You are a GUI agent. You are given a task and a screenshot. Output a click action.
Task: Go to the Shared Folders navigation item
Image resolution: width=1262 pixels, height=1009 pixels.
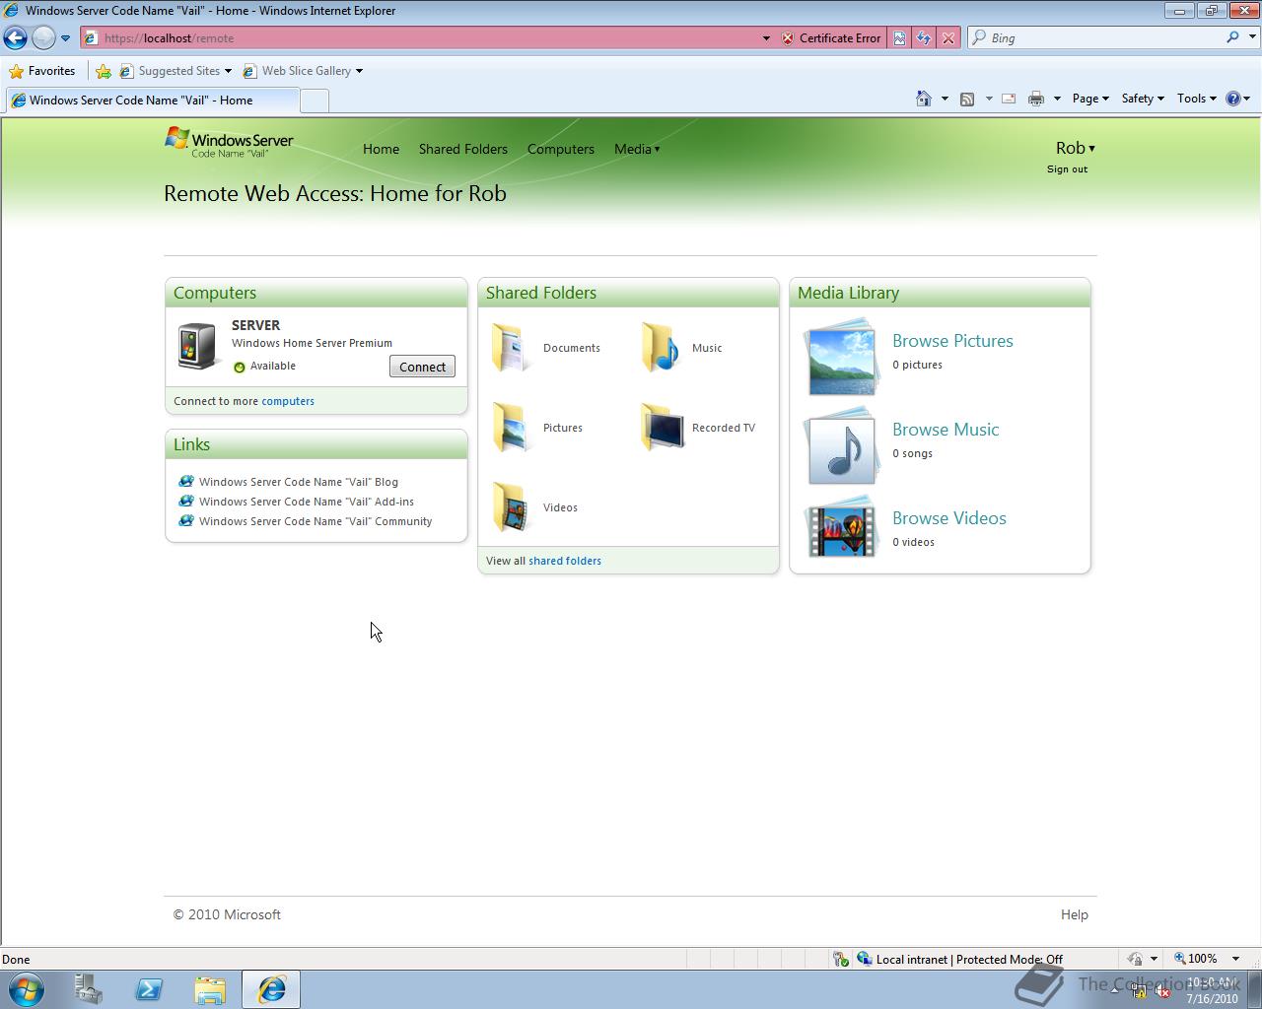(x=463, y=149)
